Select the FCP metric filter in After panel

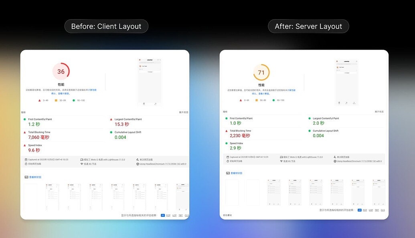[365, 210]
